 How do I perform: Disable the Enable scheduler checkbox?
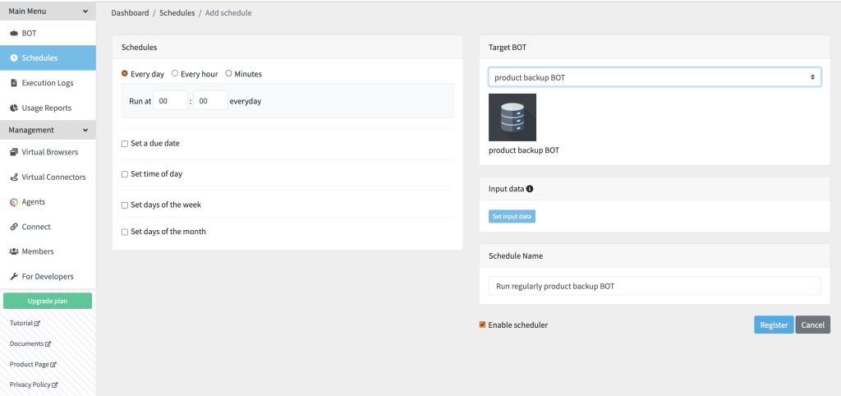pyautogui.click(x=482, y=325)
